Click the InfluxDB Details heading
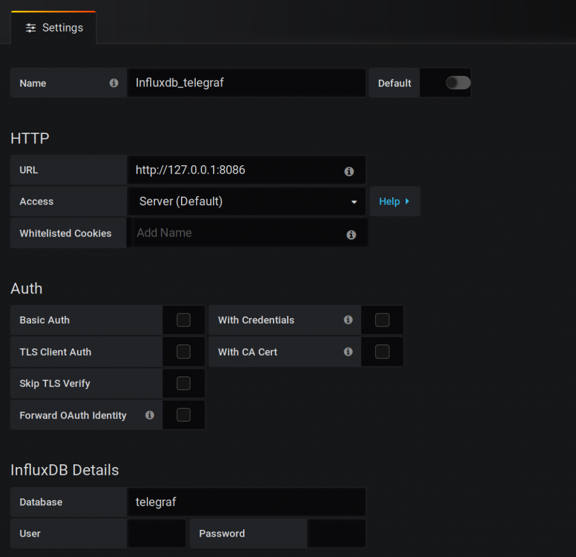This screenshot has width=576, height=557. [x=65, y=470]
